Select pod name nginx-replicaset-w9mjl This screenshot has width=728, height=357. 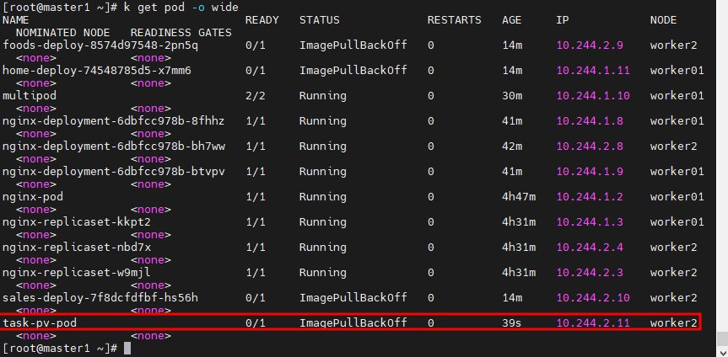point(77,272)
